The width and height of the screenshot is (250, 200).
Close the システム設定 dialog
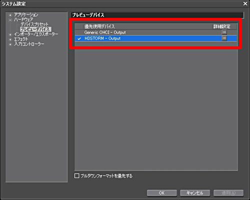click(245, 4)
